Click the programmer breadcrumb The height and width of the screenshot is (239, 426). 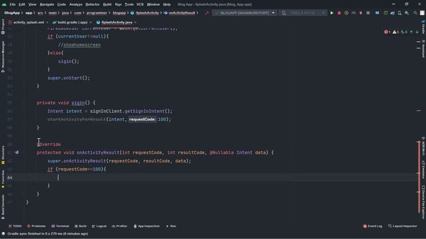[x=97, y=13]
